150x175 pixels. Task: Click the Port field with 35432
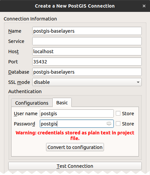87,62
